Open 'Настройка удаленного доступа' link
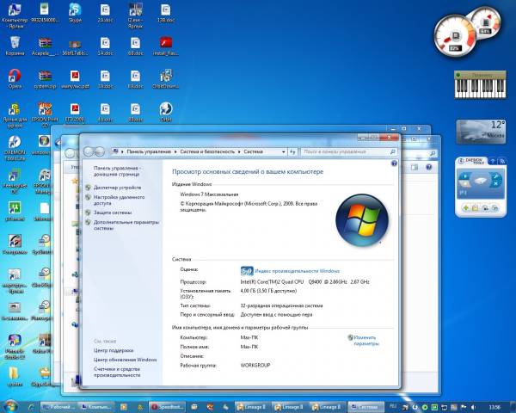This screenshot has width=516, height=413. 119,200
